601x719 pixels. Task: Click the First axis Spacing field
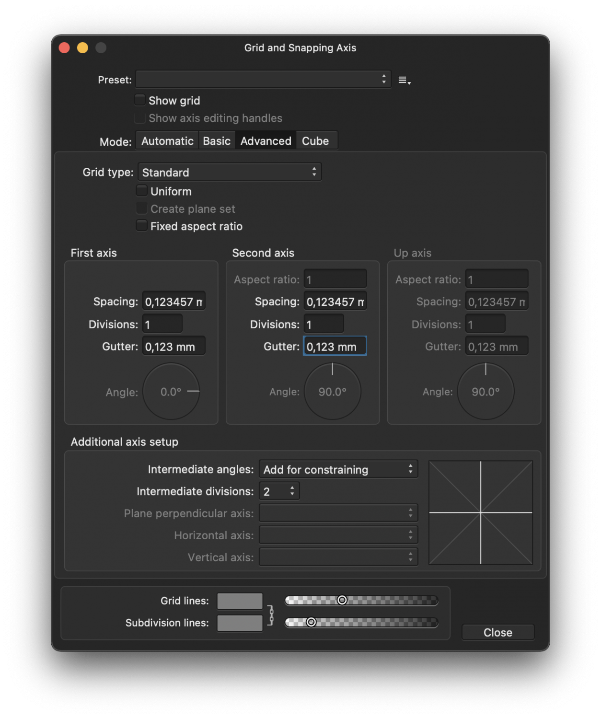pos(173,302)
